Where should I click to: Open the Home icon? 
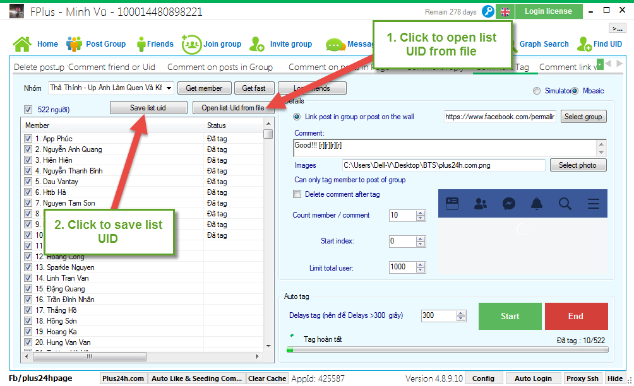22,44
